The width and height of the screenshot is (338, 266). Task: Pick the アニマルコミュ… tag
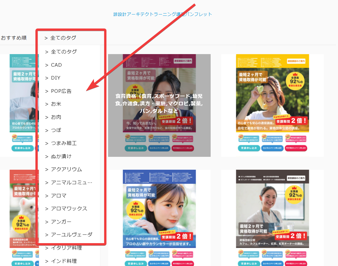(69, 183)
